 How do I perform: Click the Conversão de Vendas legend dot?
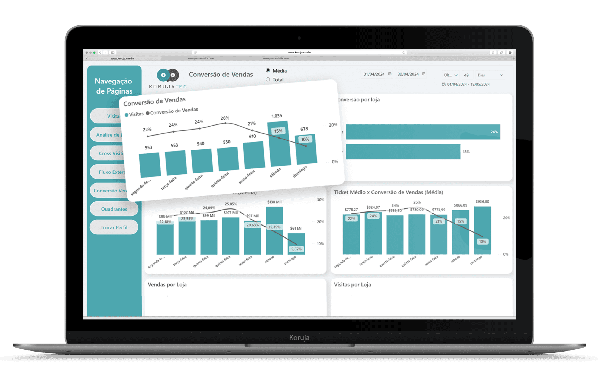click(x=148, y=113)
